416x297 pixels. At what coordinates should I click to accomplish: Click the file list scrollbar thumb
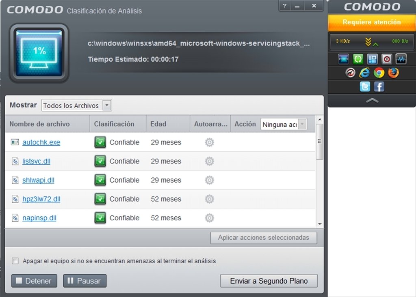319,142
